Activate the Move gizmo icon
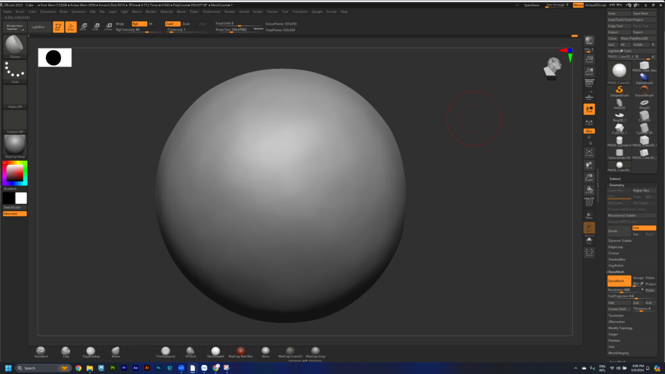Image resolution: width=665 pixels, height=374 pixels. (x=83, y=27)
